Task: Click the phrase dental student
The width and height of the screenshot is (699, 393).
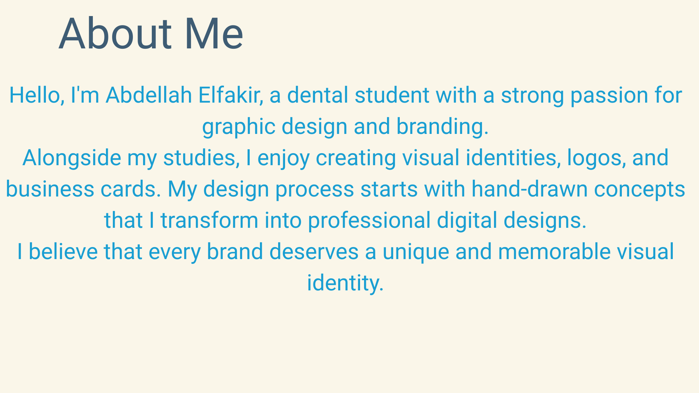Action: point(358,95)
